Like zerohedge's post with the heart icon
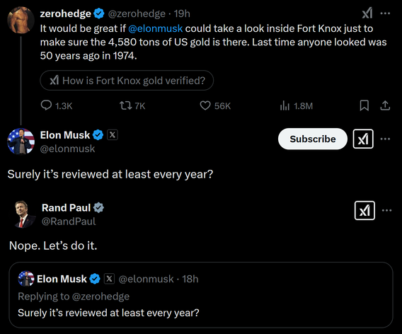 (205, 105)
